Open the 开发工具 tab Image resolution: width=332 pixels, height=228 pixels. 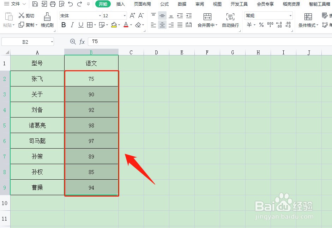tap(239, 4)
